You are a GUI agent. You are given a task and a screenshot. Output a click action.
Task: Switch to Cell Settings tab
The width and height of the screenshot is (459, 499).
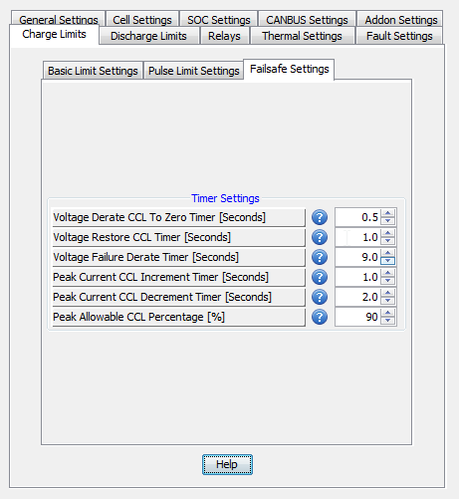pos(142,19)
